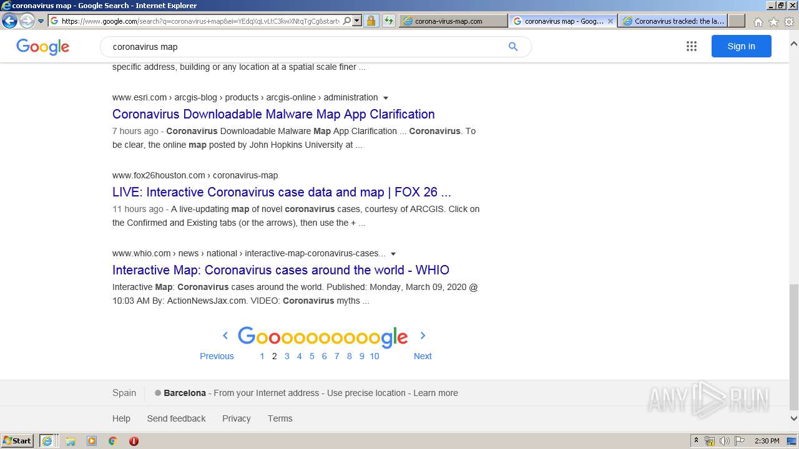Go to results page 6
This screenshot has width=799, height=449.
325,356
